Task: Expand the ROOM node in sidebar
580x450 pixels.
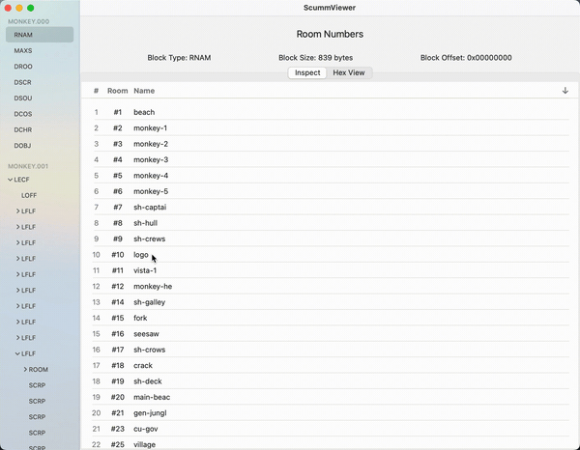Action: pyautogui.click(x=25, y=370)
